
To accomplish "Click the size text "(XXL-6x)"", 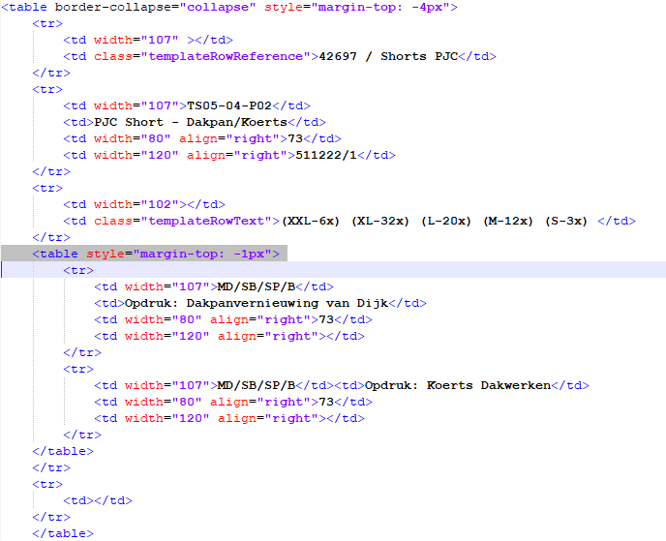I will pyautogui.click(x=311, y=222).
